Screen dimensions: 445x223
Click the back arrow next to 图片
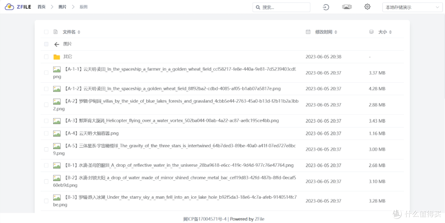57,44
